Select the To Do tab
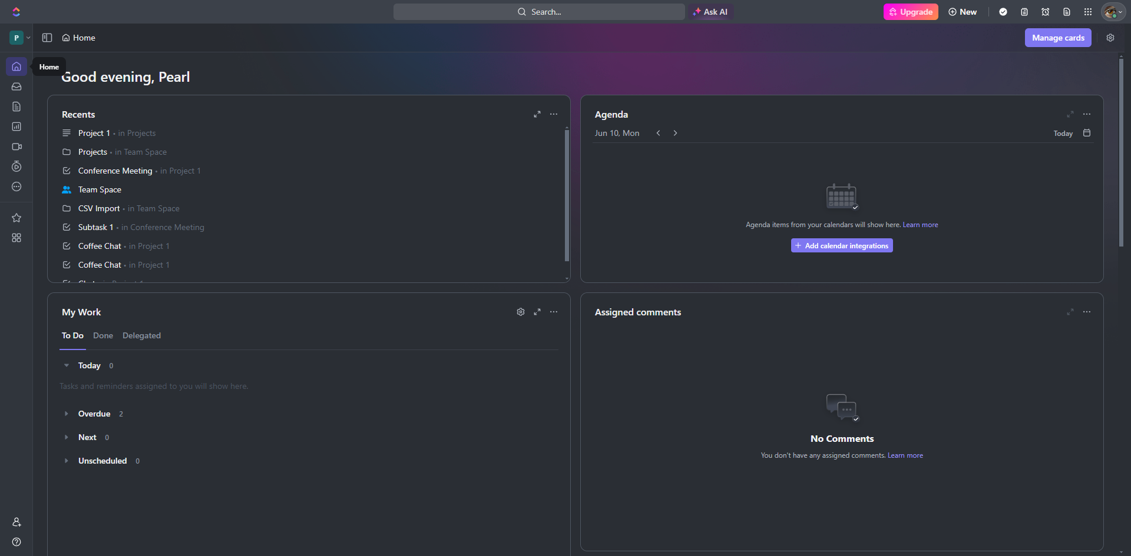 (72, 335)
